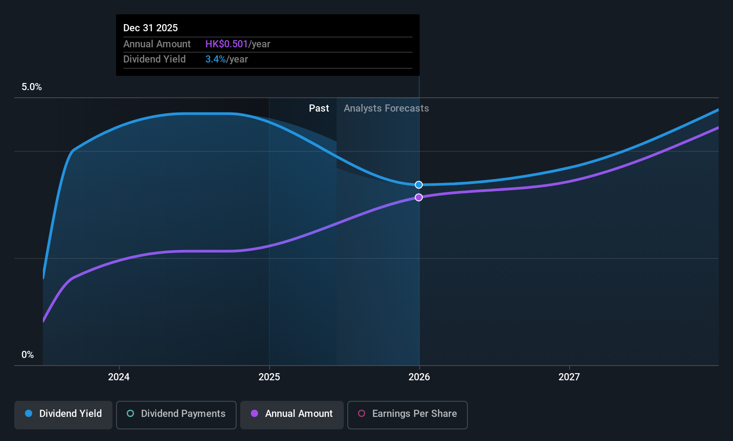Click the blue Dividend Yield legend dot
Screen dimensions: 733x441
(x=29, y=413)
